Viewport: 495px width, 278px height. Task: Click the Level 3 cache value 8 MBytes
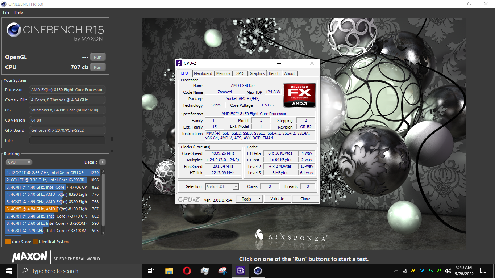281,173
